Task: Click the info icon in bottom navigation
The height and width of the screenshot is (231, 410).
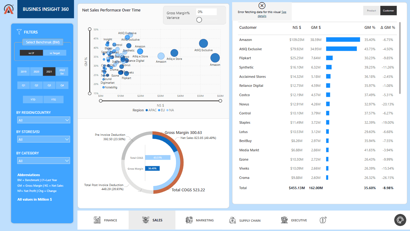Action: pos(323,220)
